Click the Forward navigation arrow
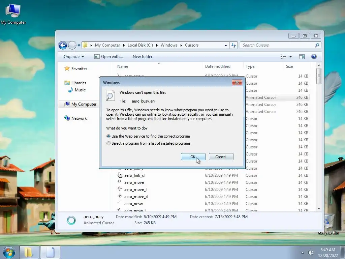 tap(72, 46)
